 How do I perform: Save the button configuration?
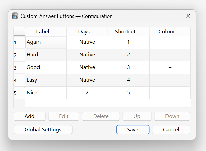[133, 130]
